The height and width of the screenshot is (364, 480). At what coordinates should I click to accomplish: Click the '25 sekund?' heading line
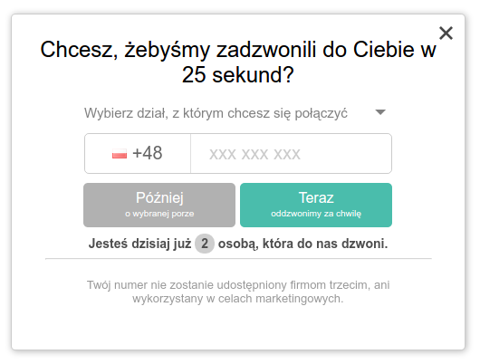pyautogui.click(x=238, y=74)
